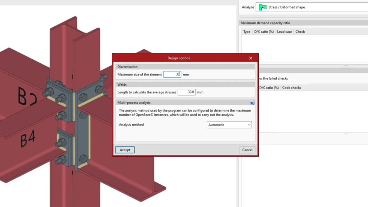The width and height of the screenshot is (368, 207).
Task: Select the Code checks column header
Action: point(291,88)
